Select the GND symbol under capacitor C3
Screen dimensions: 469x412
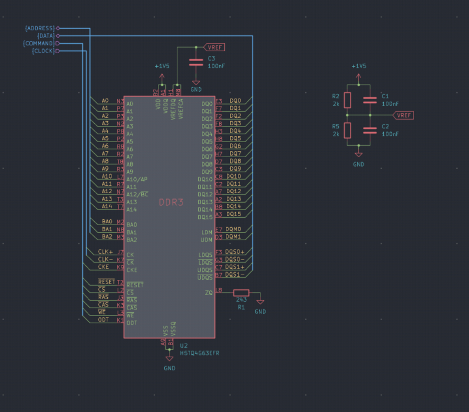196,84
